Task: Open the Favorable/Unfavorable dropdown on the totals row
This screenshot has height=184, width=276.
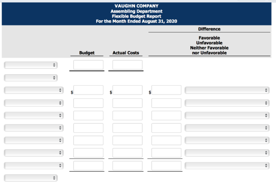Action: click(227, 165)
